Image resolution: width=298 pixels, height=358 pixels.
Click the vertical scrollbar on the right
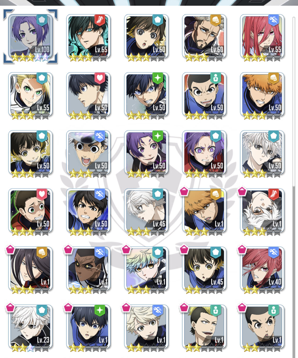[293, 101]
